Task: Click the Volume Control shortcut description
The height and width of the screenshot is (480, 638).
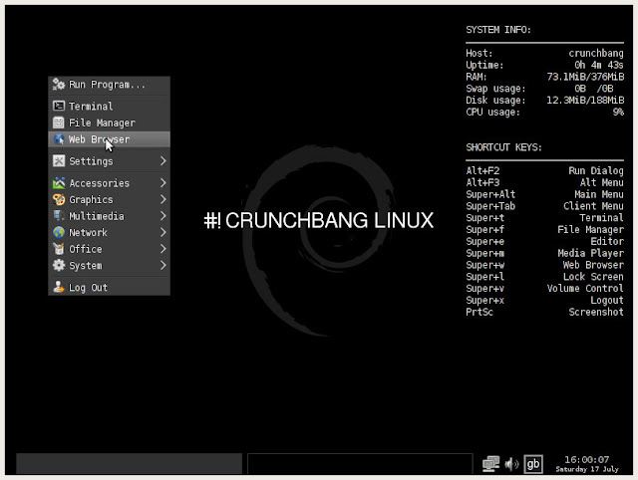Action: [x=585, y=289]
